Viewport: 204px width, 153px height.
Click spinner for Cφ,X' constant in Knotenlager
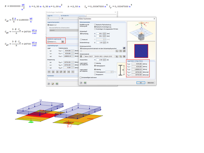point(72,62)
